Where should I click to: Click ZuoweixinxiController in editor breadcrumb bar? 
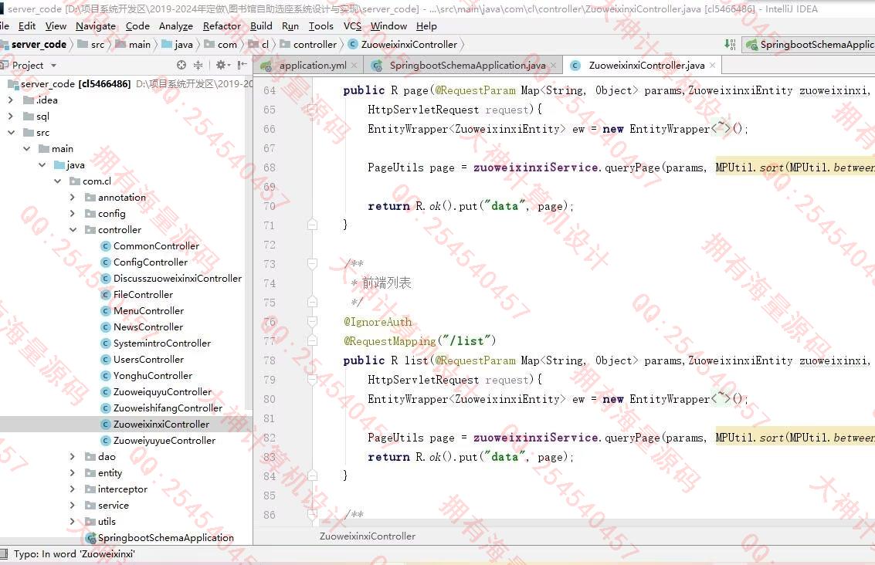click(367, 536)
